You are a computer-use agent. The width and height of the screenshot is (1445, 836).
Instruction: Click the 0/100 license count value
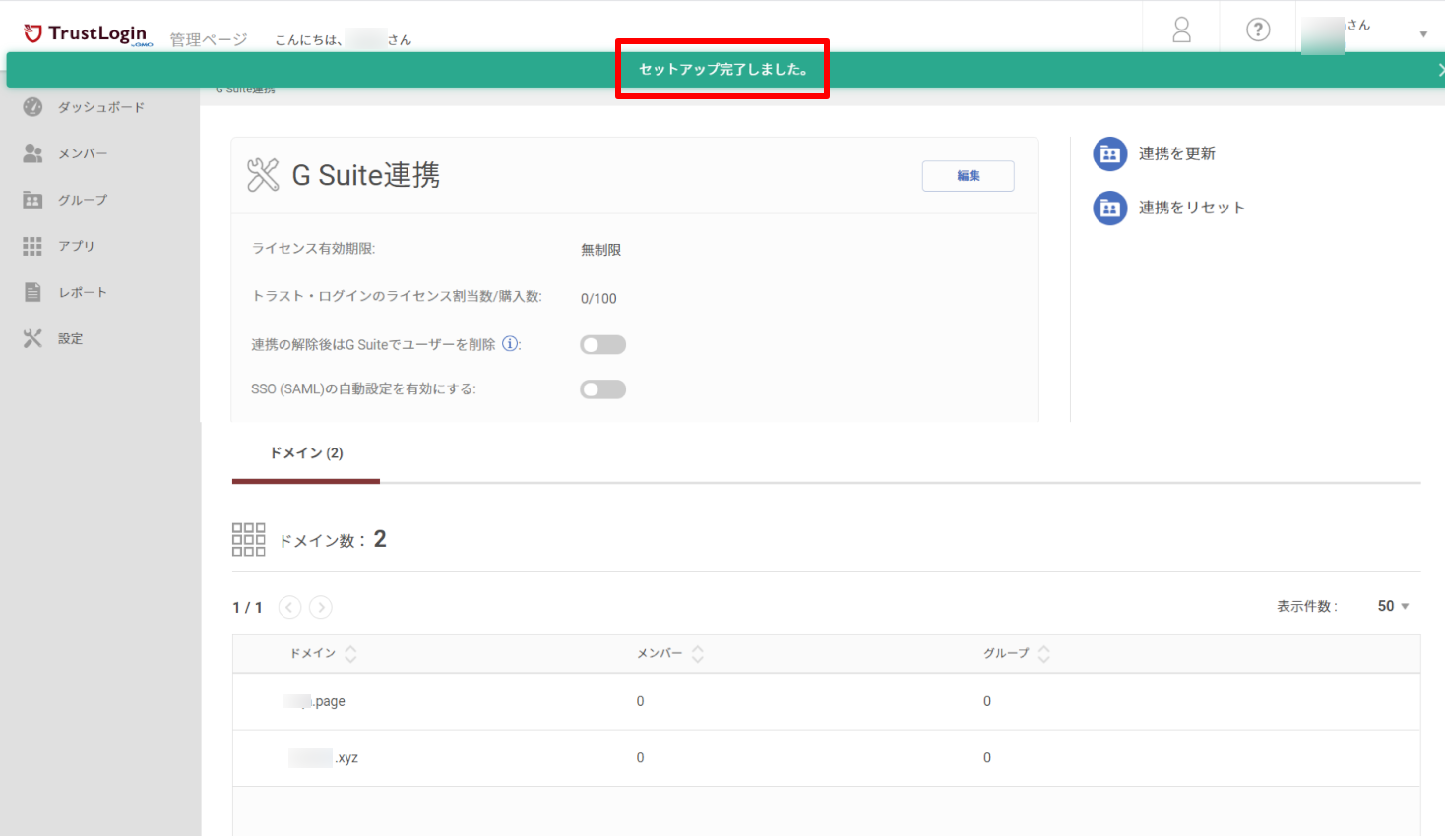click(598, 298)
